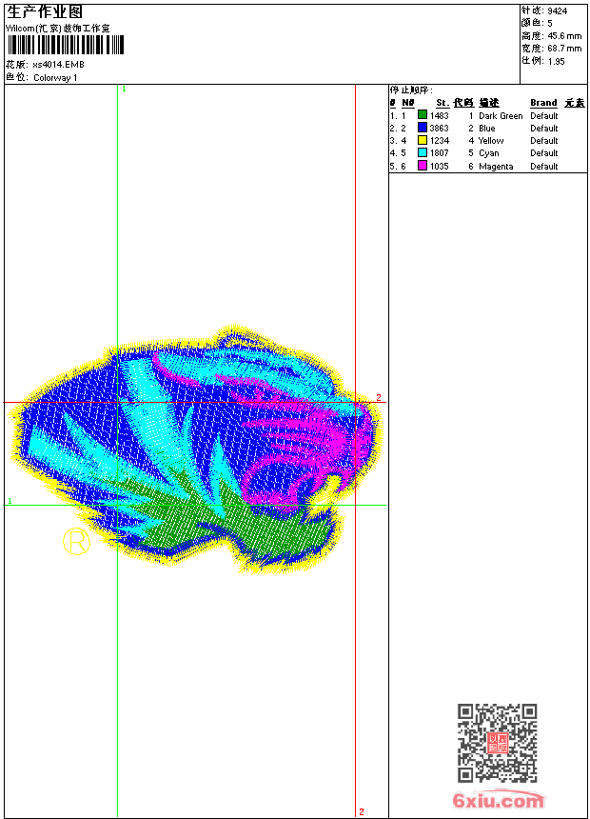Click the Dark Green color swatch
The height and width of the screenshot is (819, 590).
(x=423, y=115)
